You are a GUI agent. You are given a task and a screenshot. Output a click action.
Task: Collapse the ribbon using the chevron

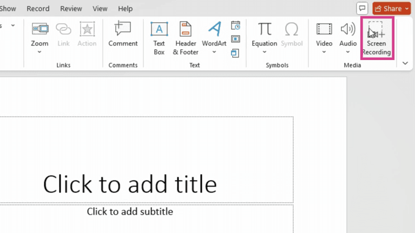click(405, 63)
